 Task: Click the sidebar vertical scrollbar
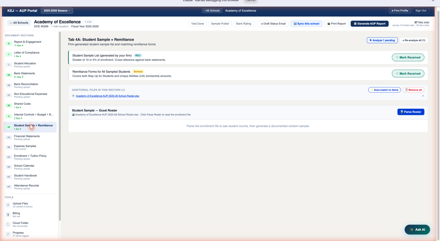point(60,126)
